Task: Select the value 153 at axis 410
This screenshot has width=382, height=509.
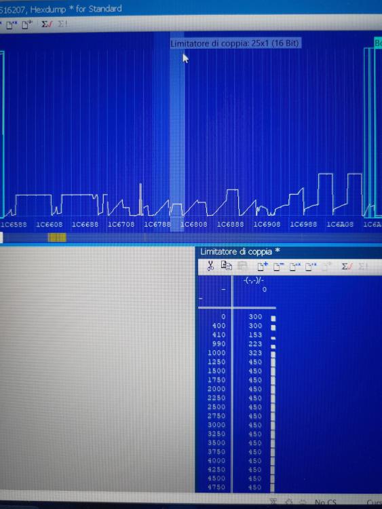Action: tap(255, 335)
